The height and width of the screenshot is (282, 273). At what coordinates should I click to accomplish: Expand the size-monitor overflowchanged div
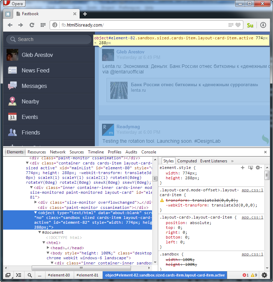point(36,202)
